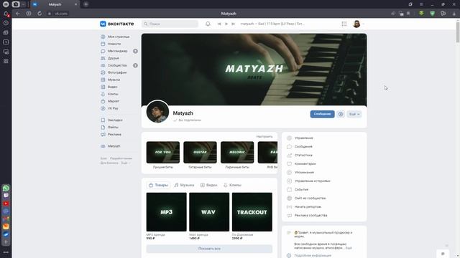This screenshot has width=460, height=258.
Task: Open Маркет section in sidebar
Action: pos(110,101)
